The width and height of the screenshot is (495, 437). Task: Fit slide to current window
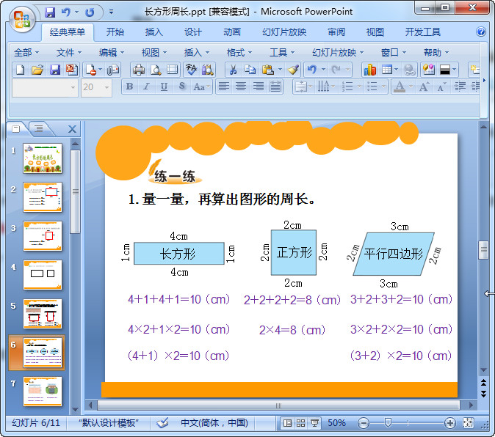click(468, 423)
